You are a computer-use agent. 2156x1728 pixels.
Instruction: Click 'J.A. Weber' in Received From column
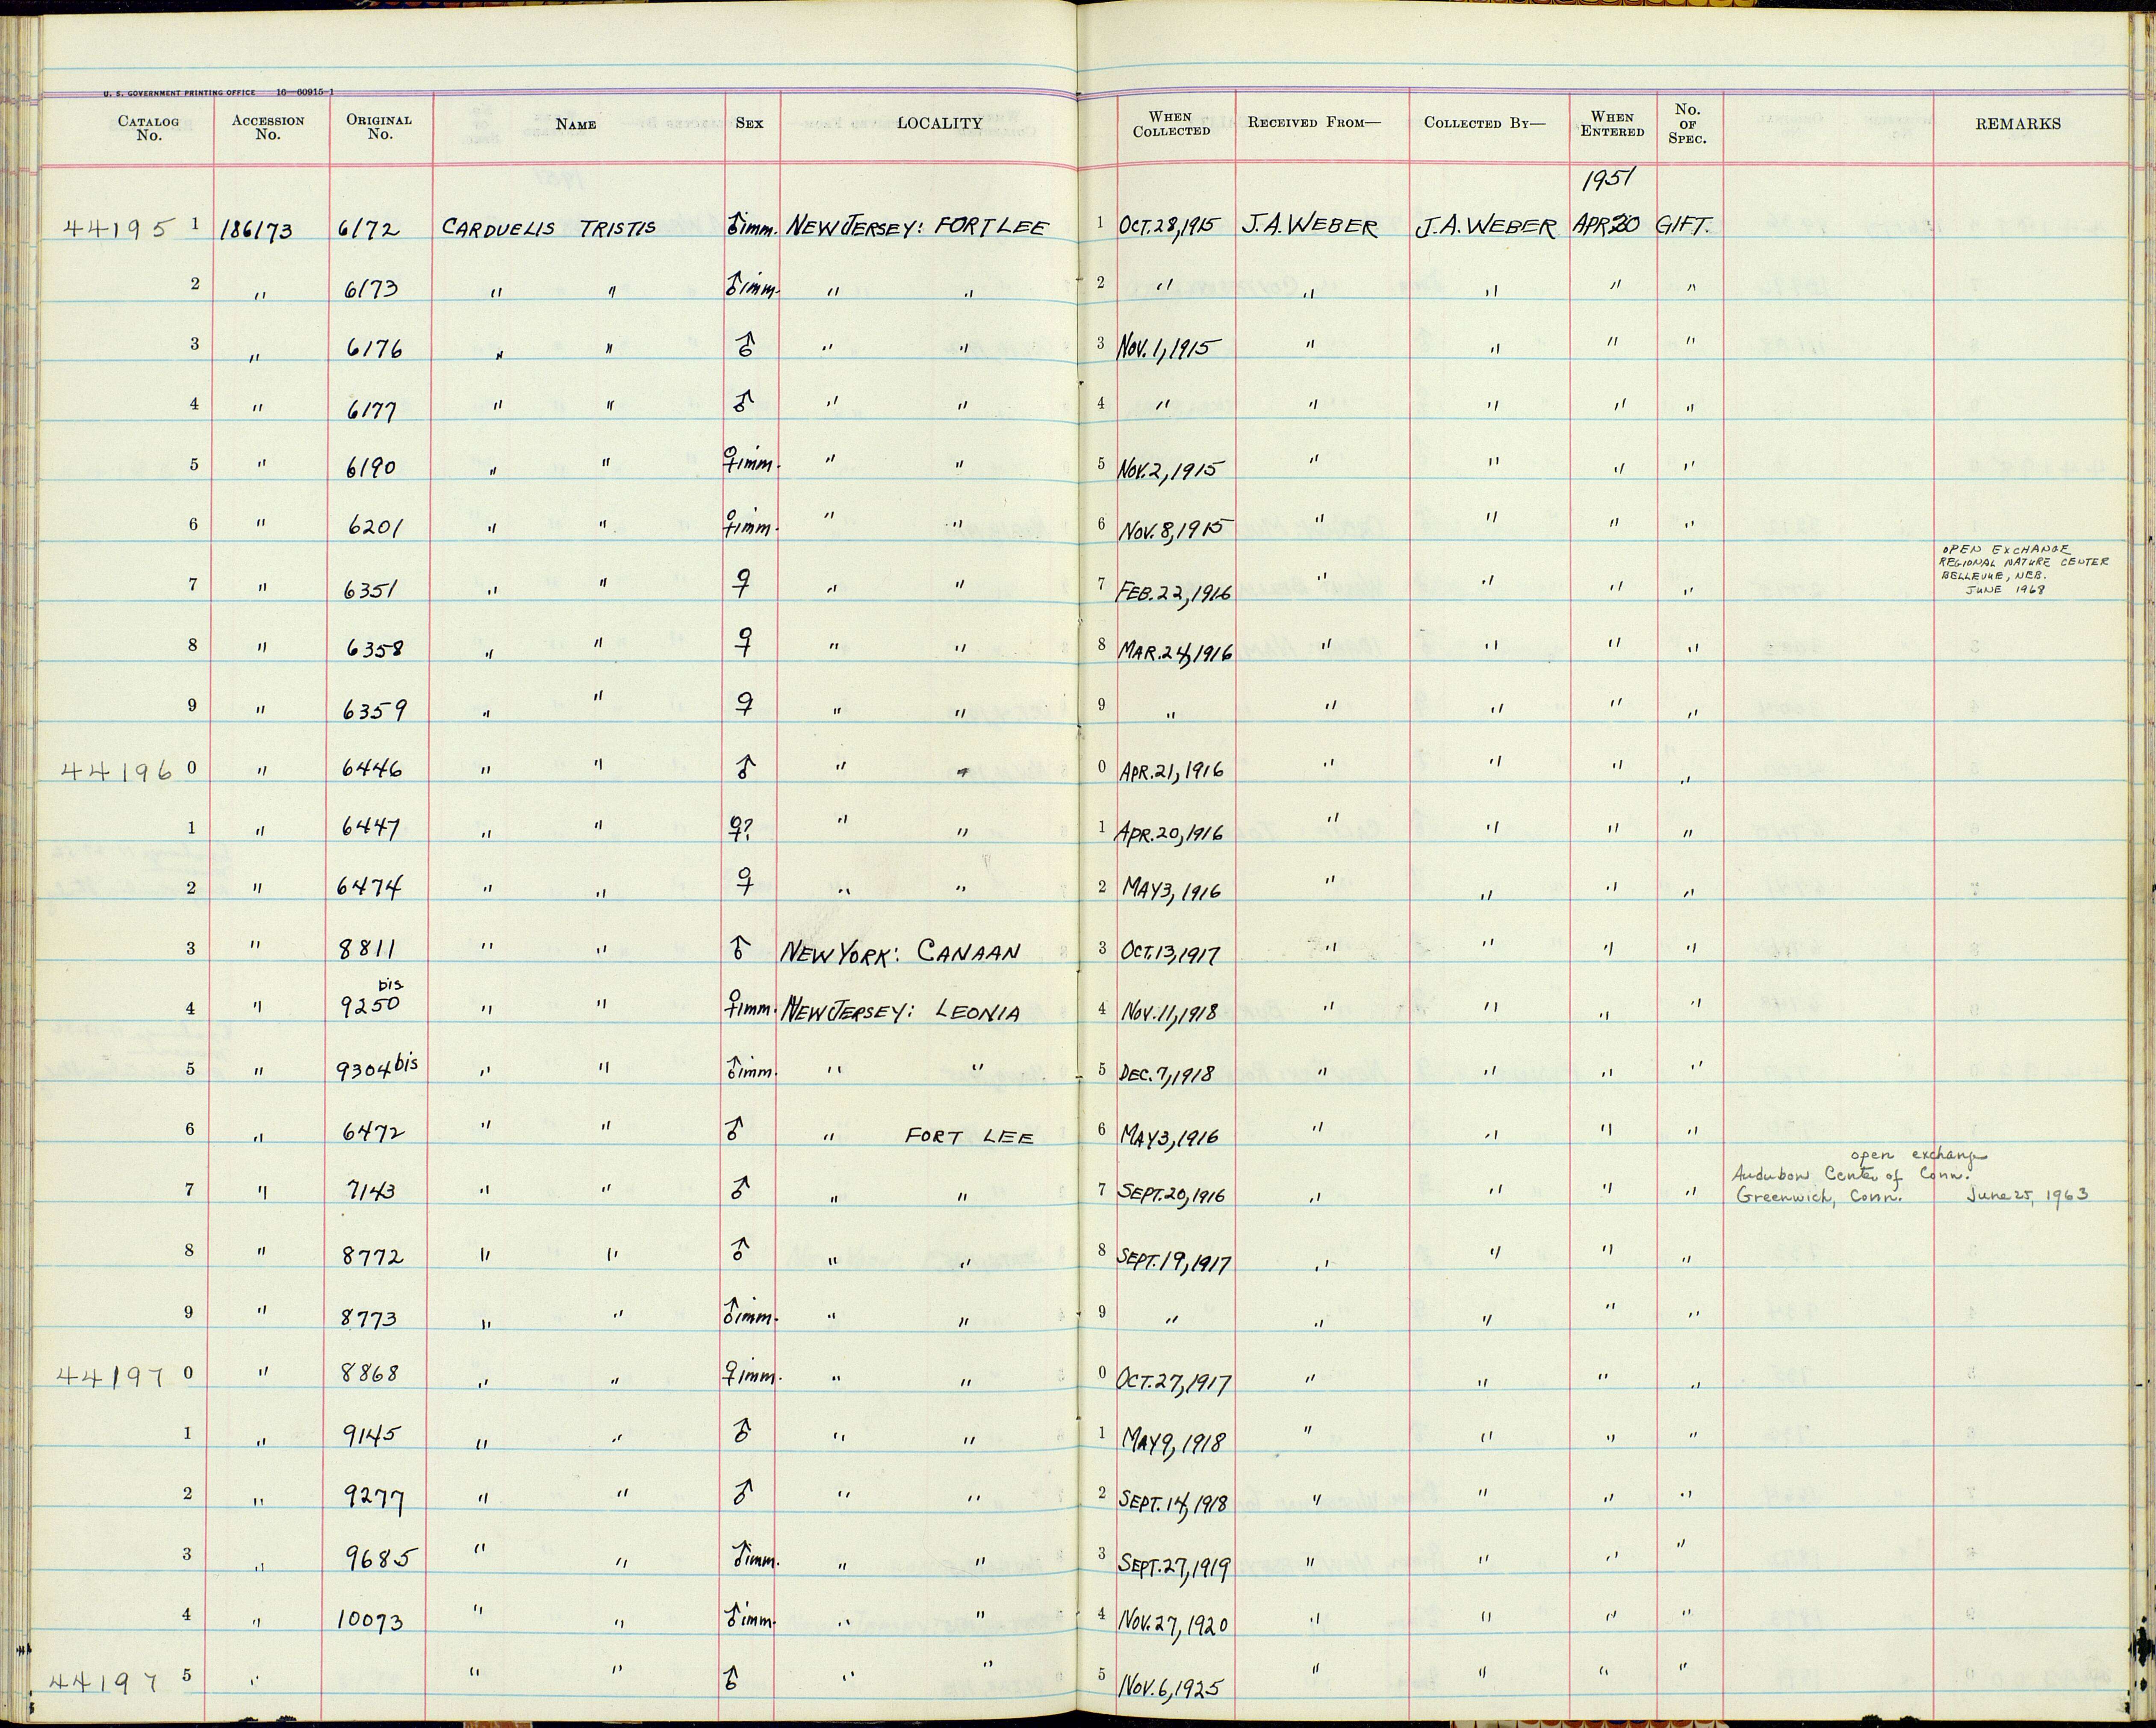(1309, 227)
